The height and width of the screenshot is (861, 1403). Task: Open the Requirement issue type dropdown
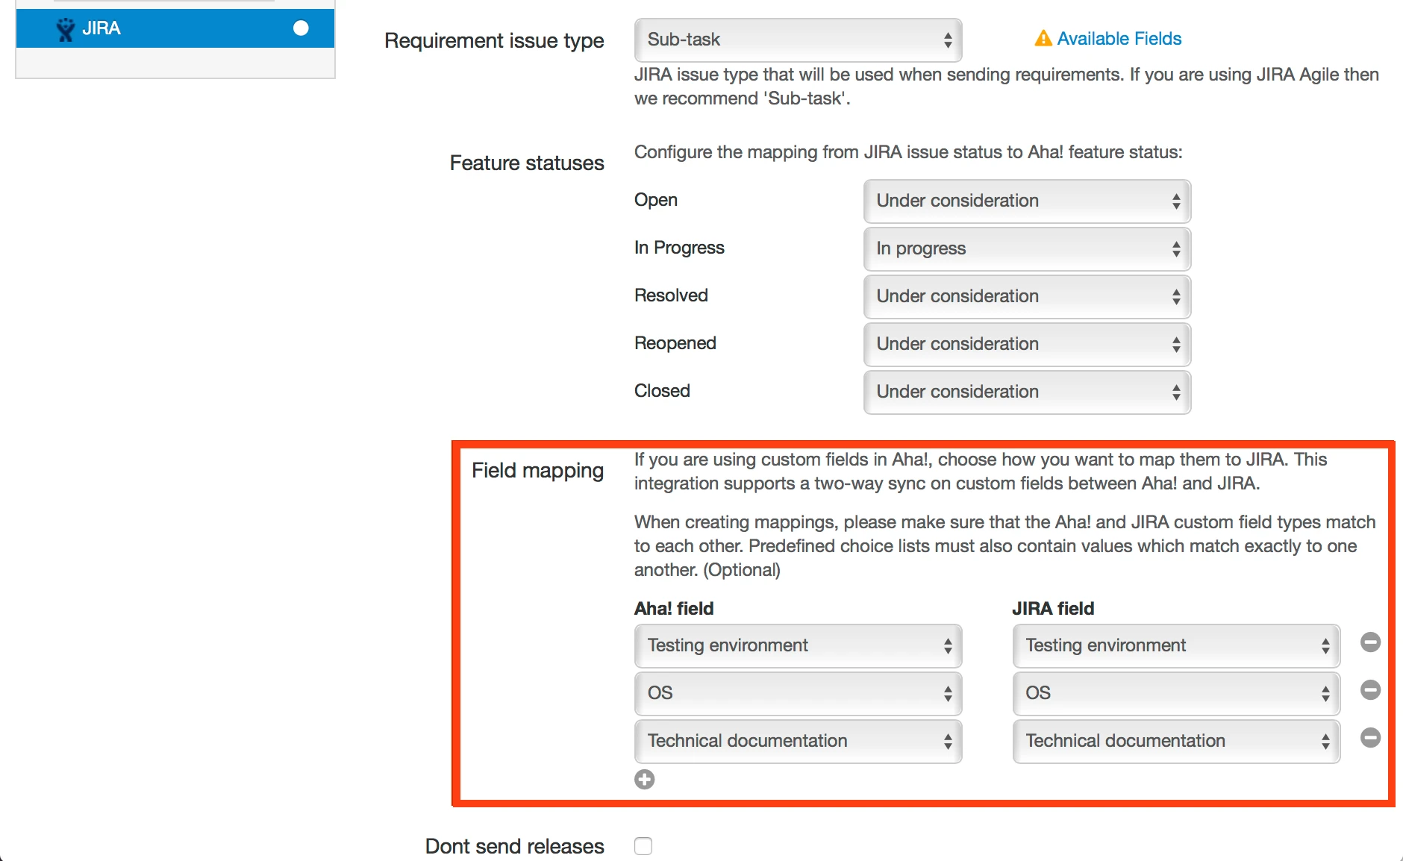[x=798, y=40]
